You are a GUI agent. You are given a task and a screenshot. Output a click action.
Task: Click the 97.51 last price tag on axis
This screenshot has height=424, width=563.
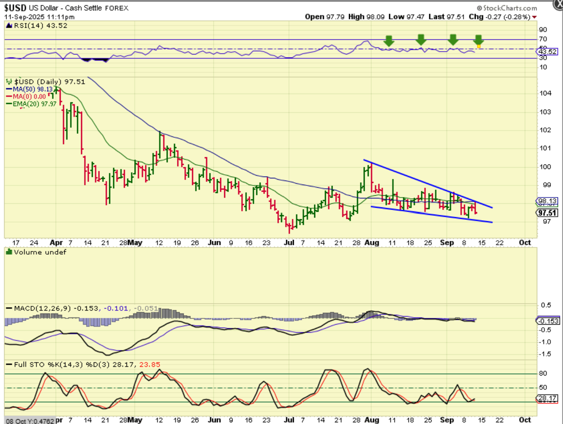tap(546, 213)
